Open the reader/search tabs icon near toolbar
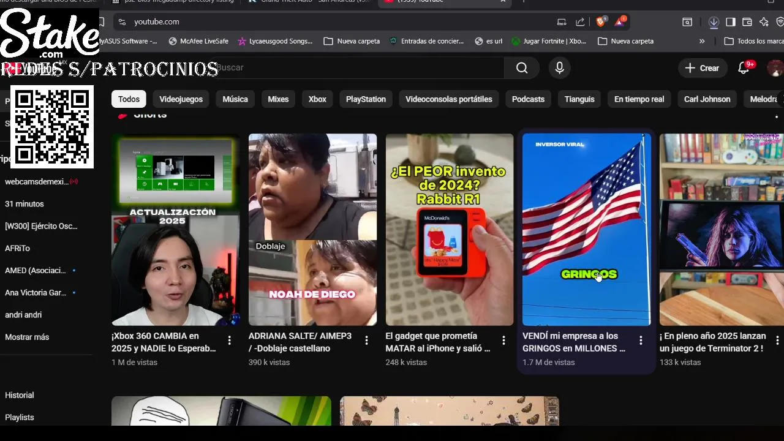Image resolution: width=784 pixels, height=441 pixels. [687, 22]
